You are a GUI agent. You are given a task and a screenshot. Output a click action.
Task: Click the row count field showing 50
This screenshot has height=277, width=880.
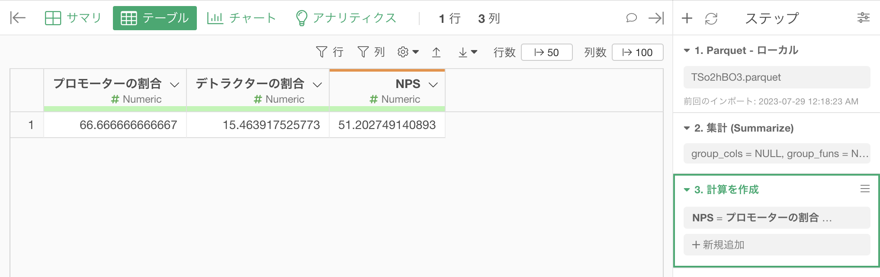(x=547, y=52)
